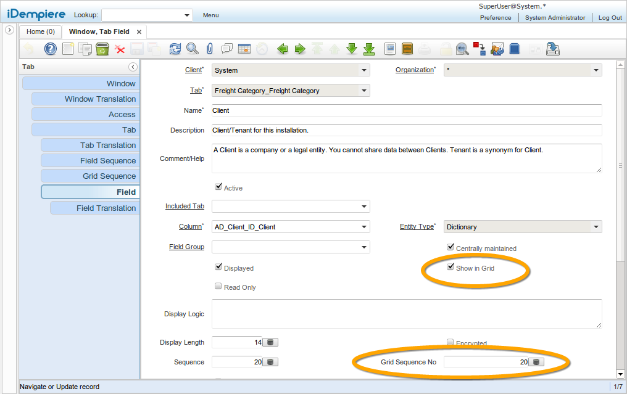The image size is (627, 394).
Task: Switch to the Home (0) tab
Action: pyautogui.click(x=41, y=31)
